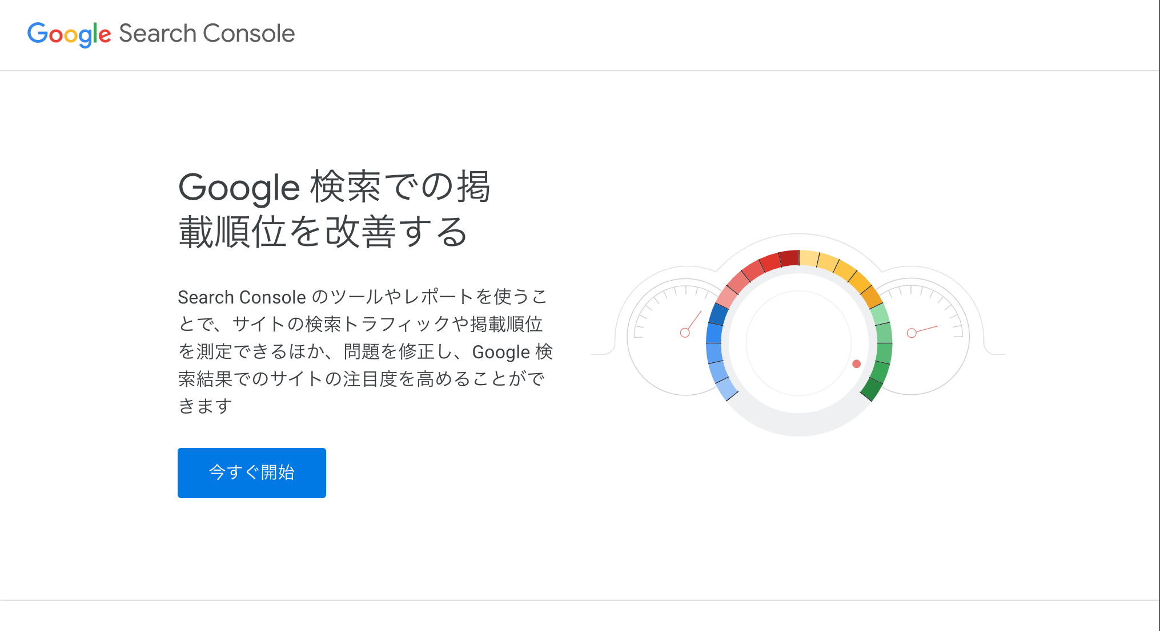Viewport: 1160px width, 631px height.
Task: Click the dark red segment of dial
Action: tap(789, 258)
